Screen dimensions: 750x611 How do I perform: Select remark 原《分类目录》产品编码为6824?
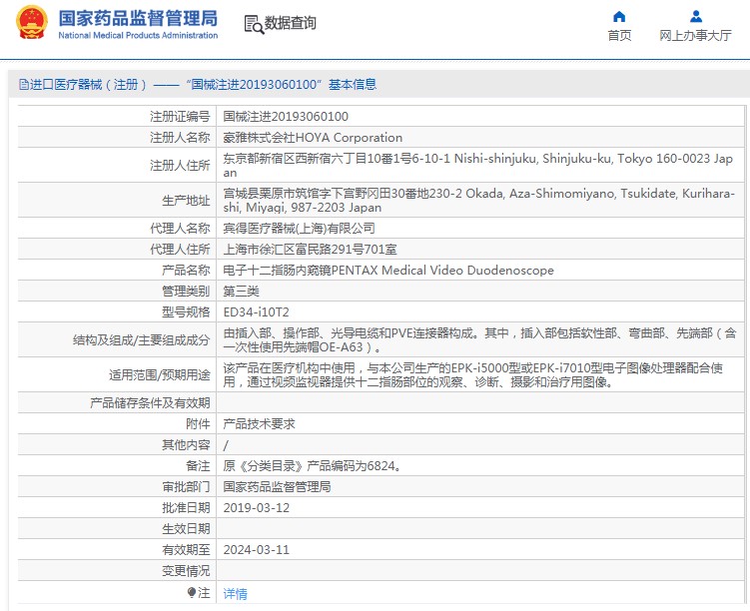312,466
